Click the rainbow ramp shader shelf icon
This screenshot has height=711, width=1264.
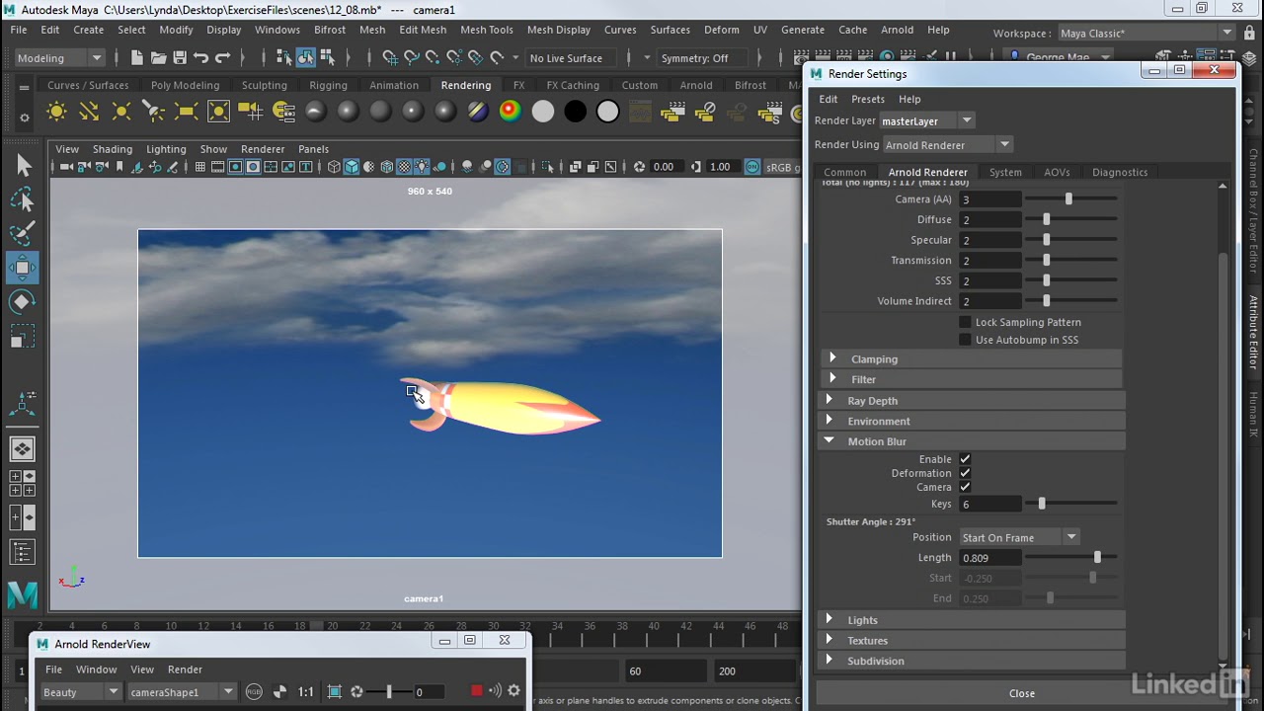(511, 112)
